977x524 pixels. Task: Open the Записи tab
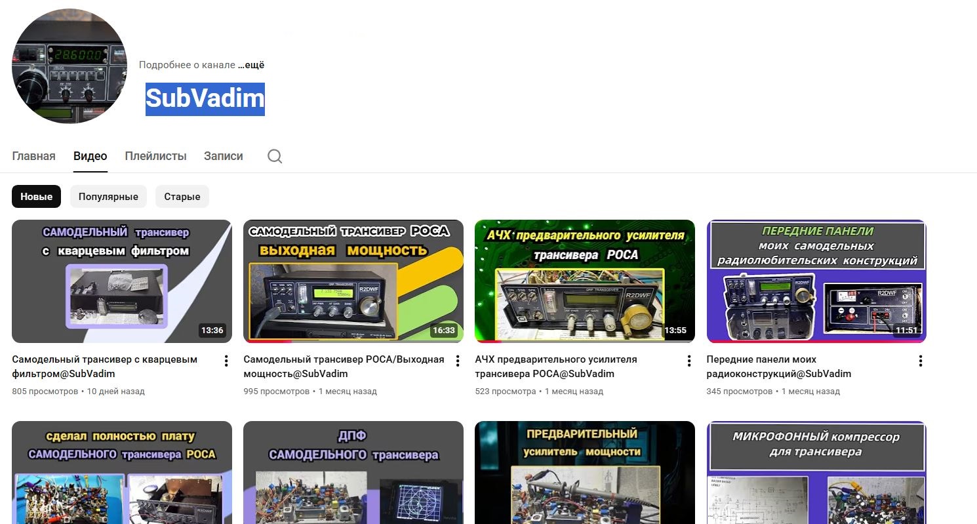(223, 156)
